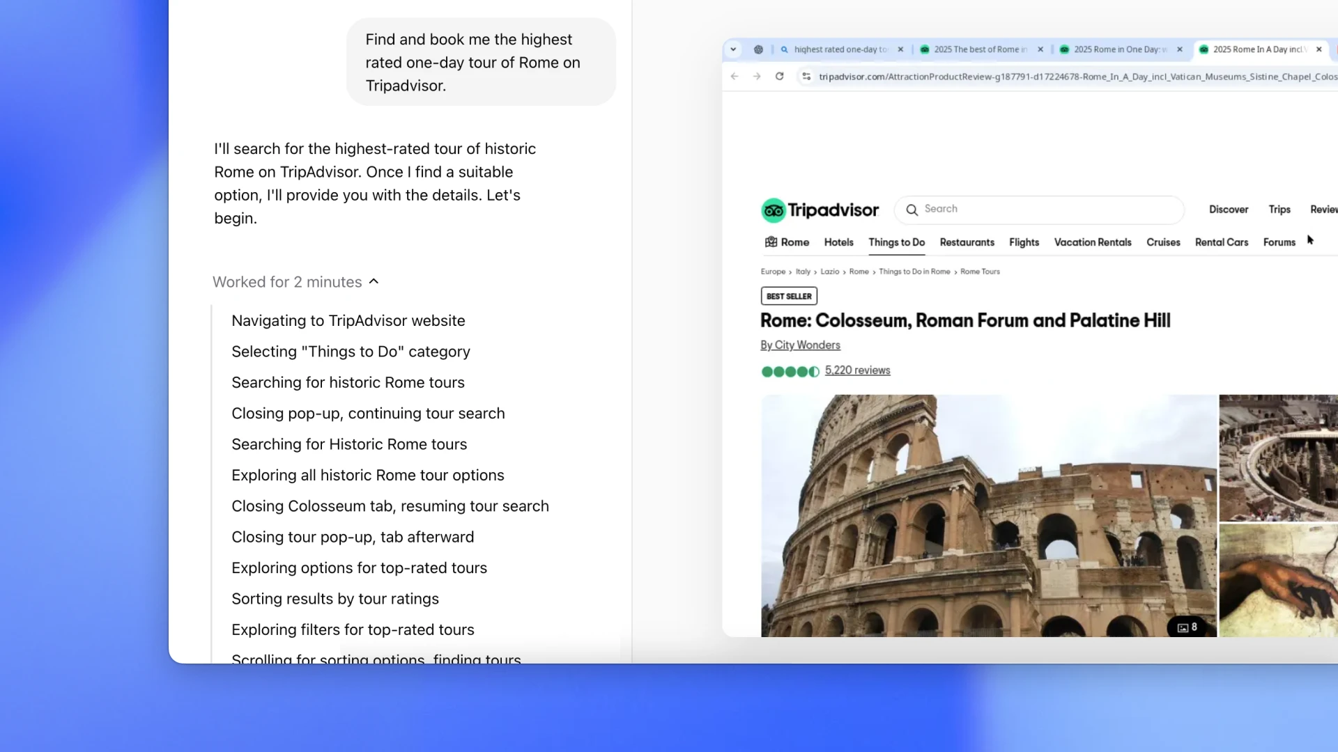Click the '5,220 reviews' link
The width and height of the screenshot is (1338, 752).
pyautogui.click(x=857, y=370)
